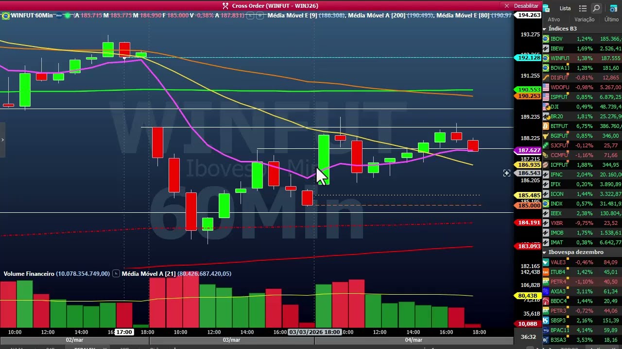Click the IFNC row icon

point(546,174)
